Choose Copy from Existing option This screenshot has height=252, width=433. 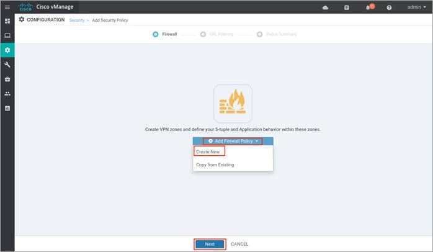click(215, 164)
